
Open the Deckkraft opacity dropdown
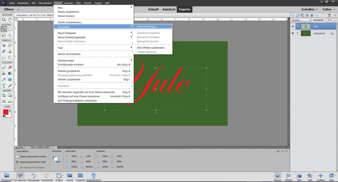[335, 20]
